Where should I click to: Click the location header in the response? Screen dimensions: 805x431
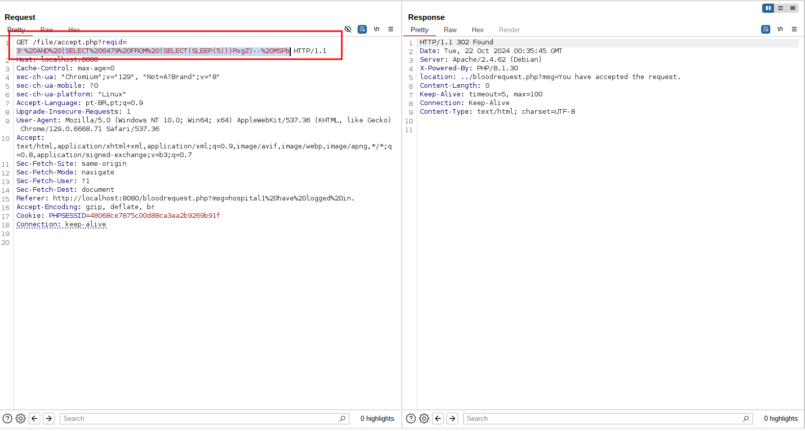pos(550,77)
